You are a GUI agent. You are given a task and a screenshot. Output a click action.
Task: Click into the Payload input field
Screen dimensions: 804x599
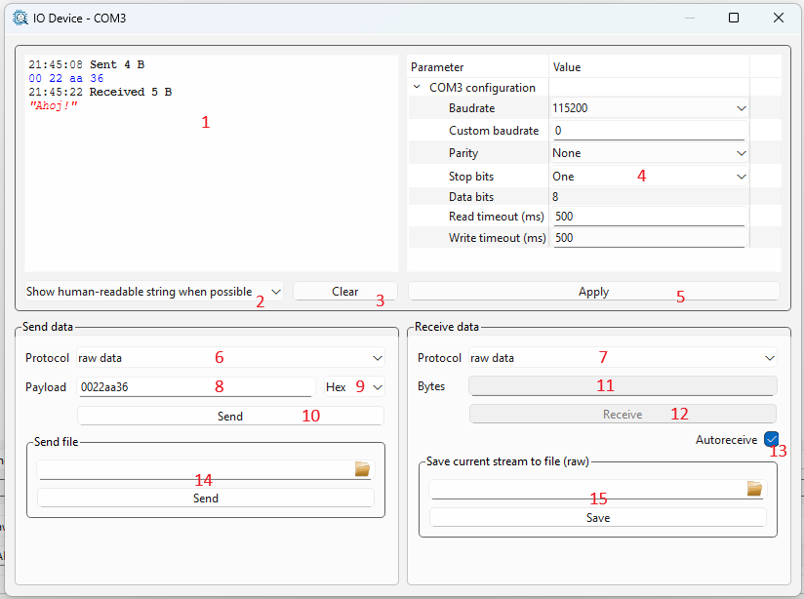(193, 387)
